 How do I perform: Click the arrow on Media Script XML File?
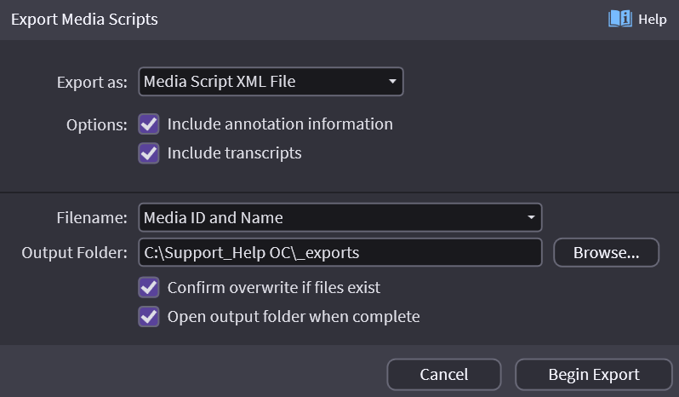[x=391, y=82]
